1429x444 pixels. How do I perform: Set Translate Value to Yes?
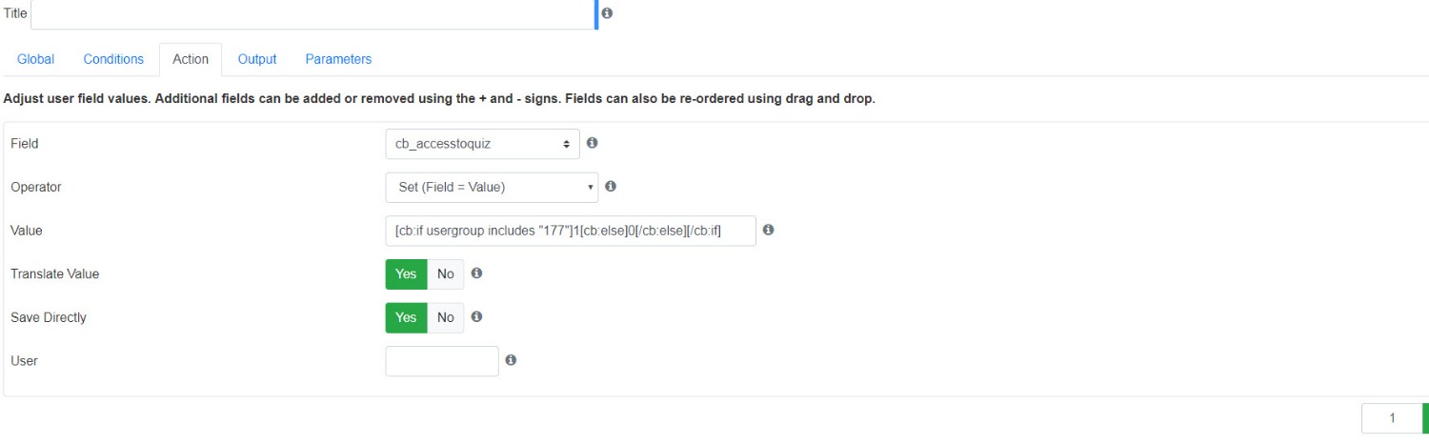(406, 274)
